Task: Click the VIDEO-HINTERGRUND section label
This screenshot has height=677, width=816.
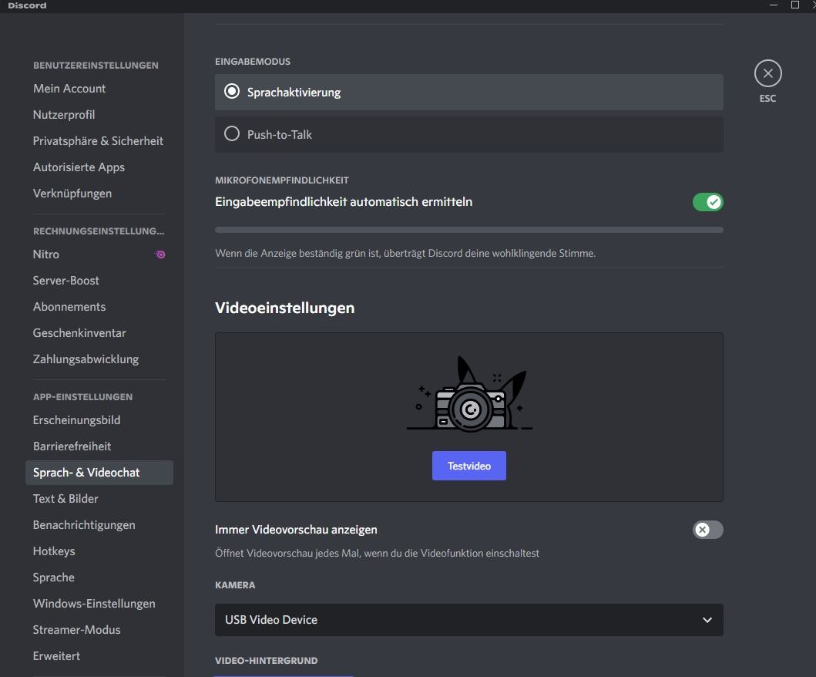Action: tap(267, 660)
